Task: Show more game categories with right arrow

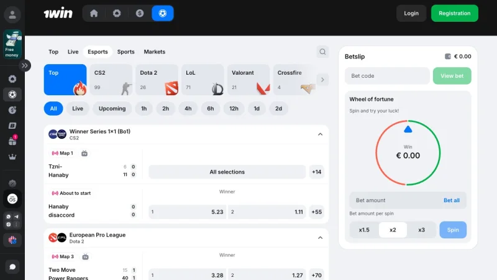Action: tap(322, 80)
